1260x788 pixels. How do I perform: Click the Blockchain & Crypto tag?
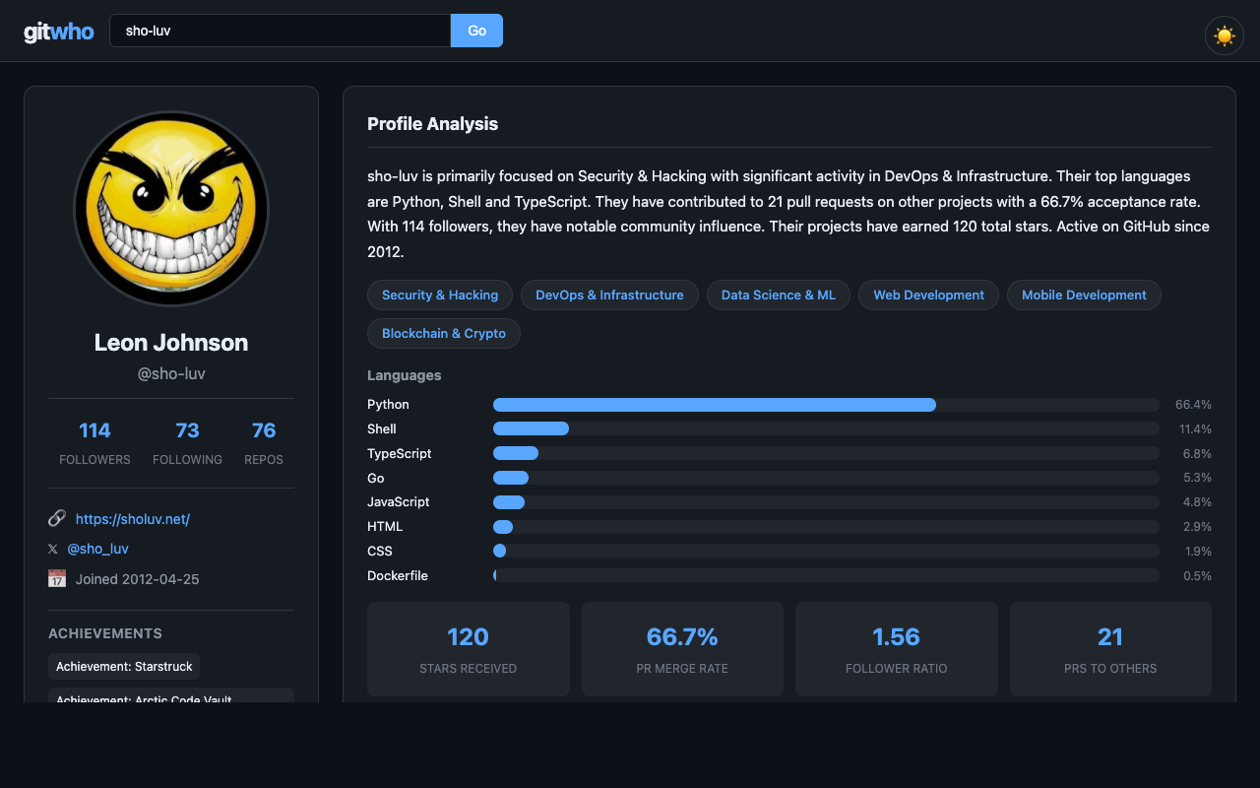444,333
